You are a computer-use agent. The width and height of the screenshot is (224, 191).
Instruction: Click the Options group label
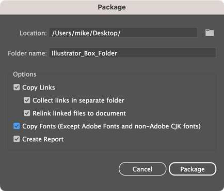[x=25, y=74]
